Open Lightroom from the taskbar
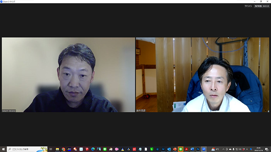 163,149
